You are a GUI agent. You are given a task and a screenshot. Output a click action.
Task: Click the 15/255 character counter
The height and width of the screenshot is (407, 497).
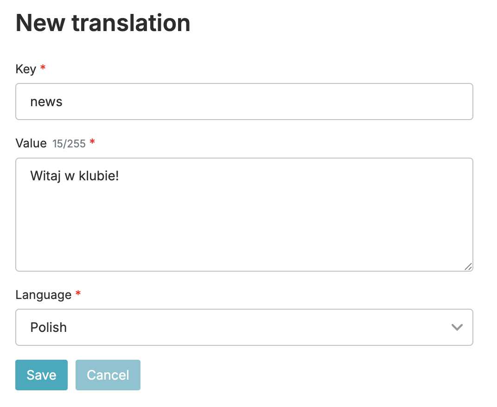click(69, 144)
